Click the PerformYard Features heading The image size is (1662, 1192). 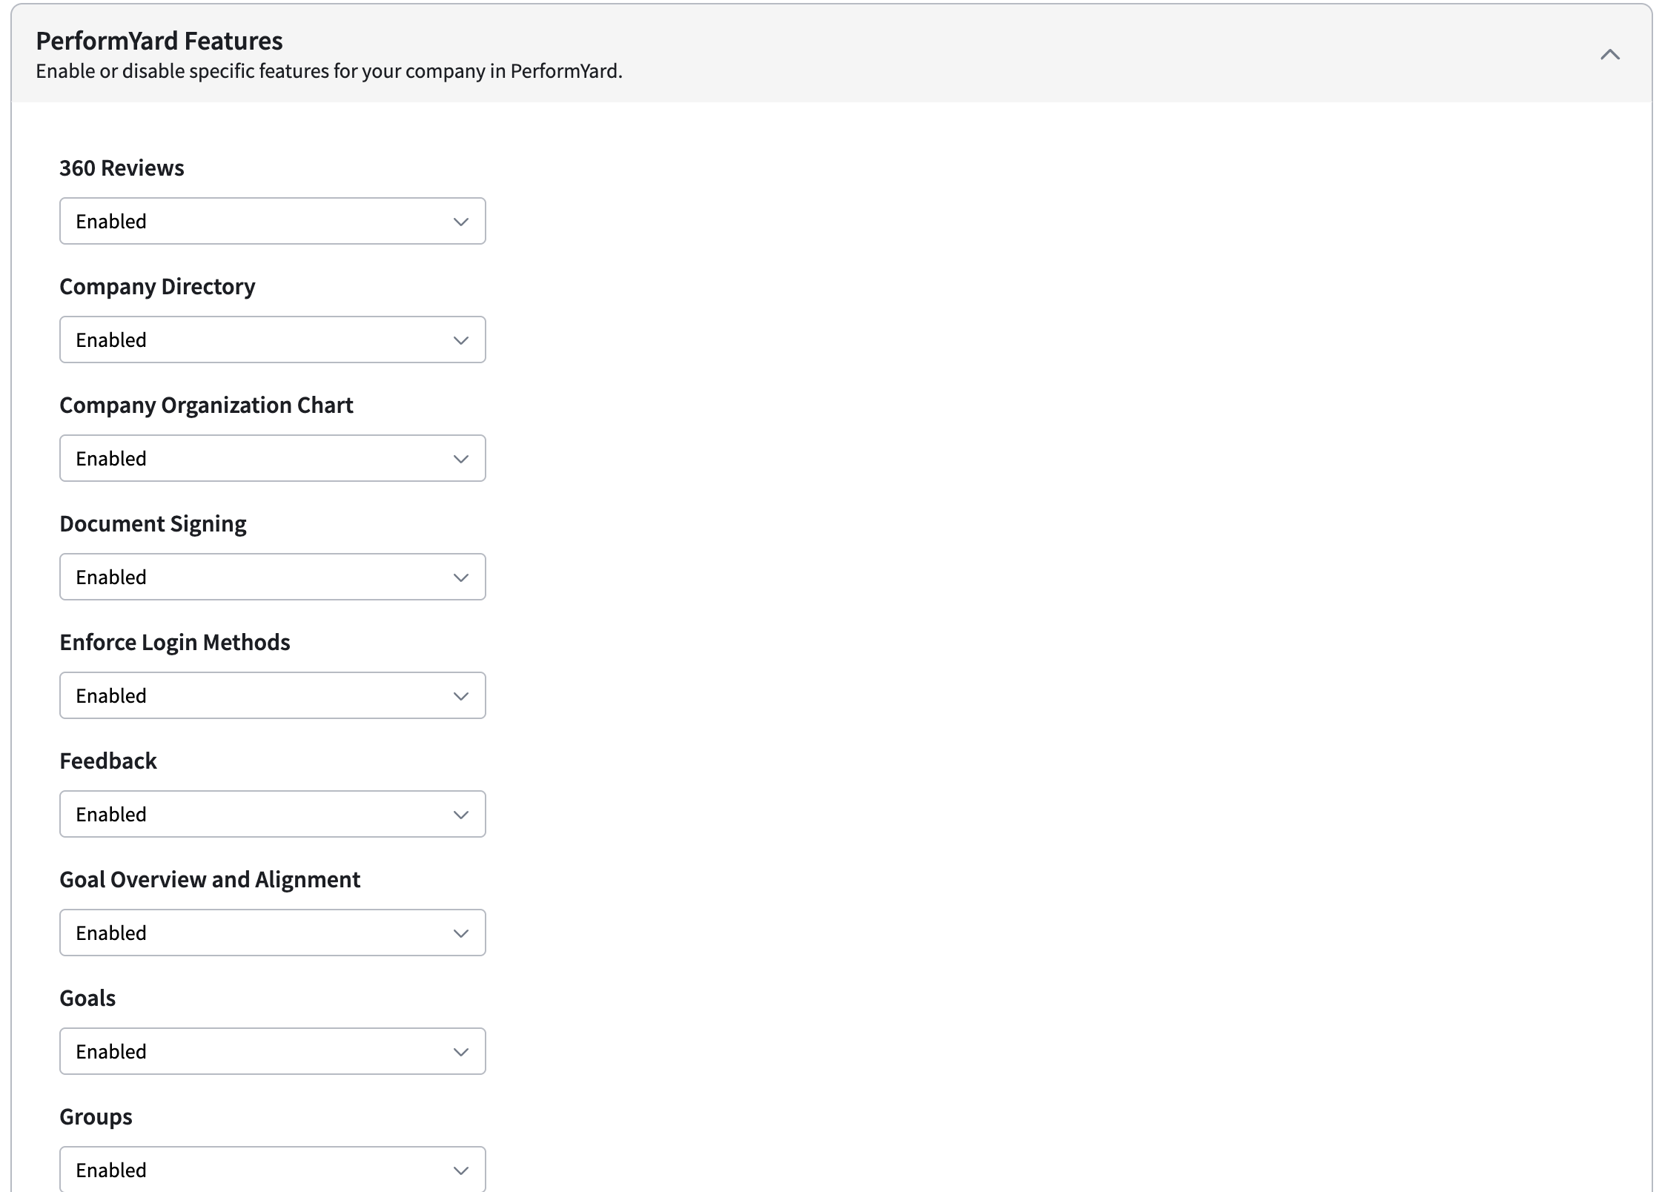pos(159,41)
